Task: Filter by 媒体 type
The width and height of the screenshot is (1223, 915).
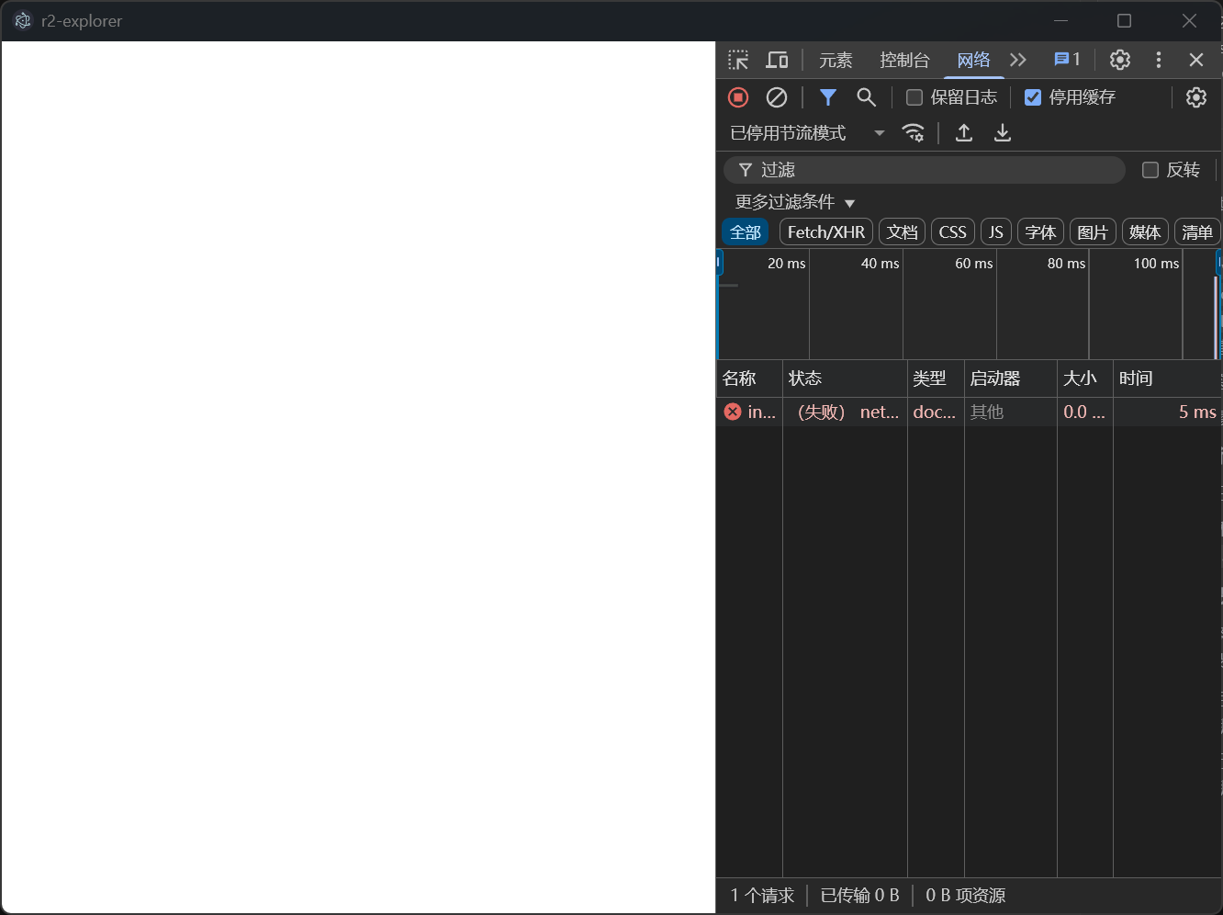Action: 1145,232
